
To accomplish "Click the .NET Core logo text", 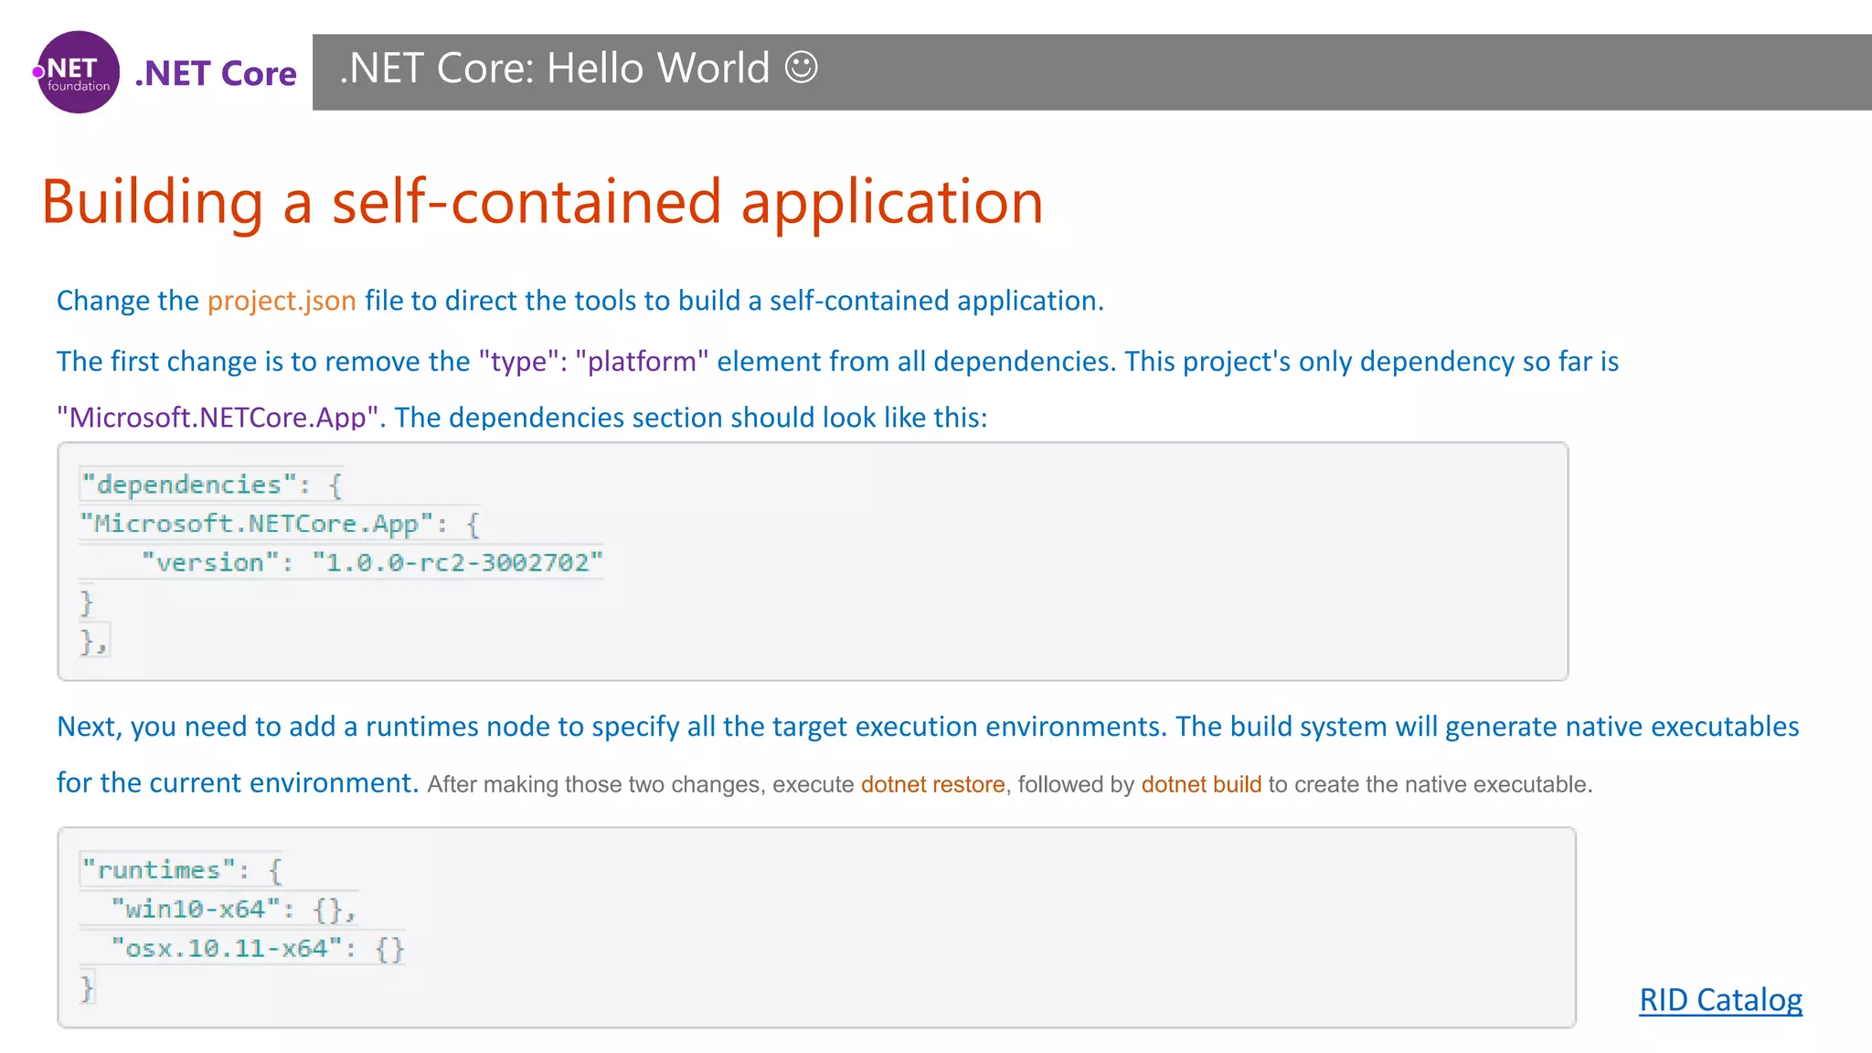I will (216, 73).
